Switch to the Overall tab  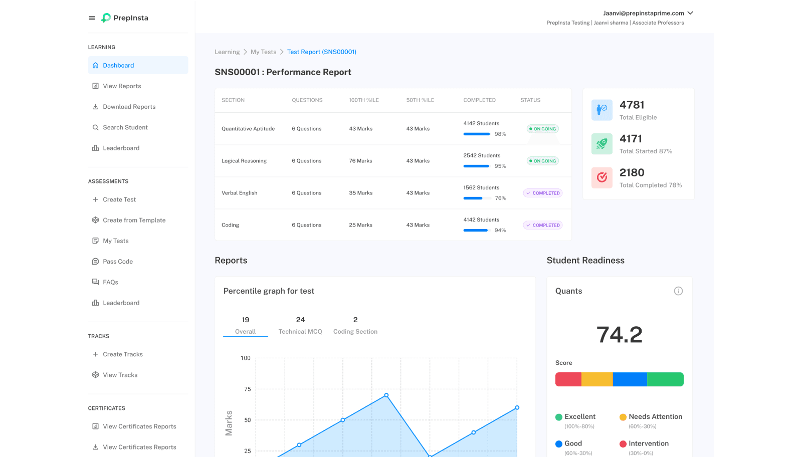click(x=246, y=326)
